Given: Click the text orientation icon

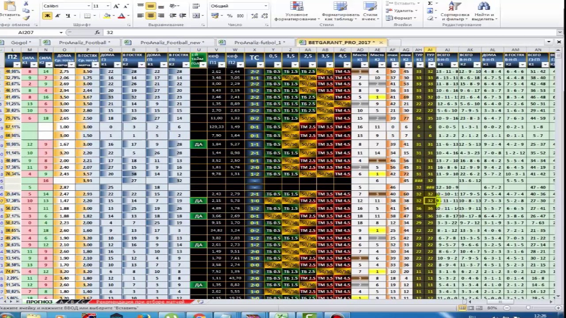Looking at the screenshot, I should pyautogui.click(x=173, y=6).
